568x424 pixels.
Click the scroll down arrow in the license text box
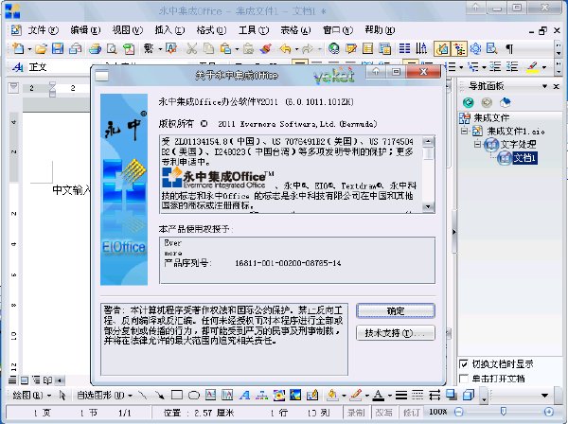[x=428, y=207]
